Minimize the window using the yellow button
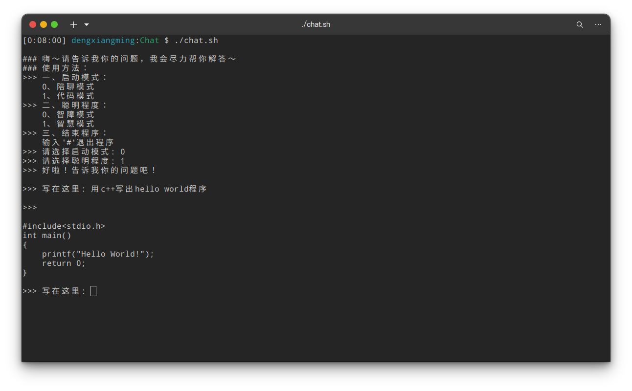 pyautogui.click(x=44, y=24)
